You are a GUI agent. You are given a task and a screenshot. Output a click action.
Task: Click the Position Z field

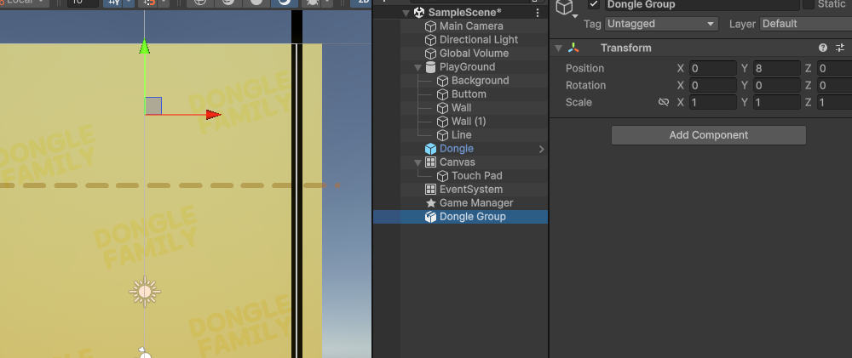pos(834,68)
